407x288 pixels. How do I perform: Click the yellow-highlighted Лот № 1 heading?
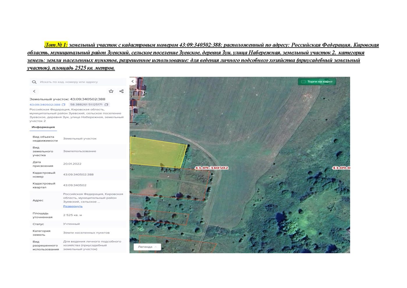point(56,45)
